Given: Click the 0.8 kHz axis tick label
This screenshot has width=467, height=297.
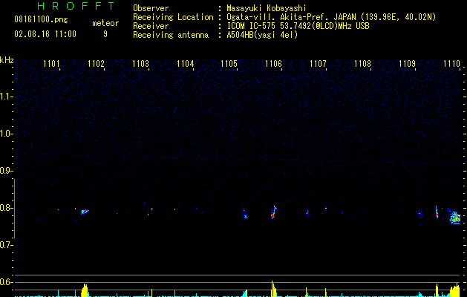Looking at the screenshot, I should click(x=6, y=208).
